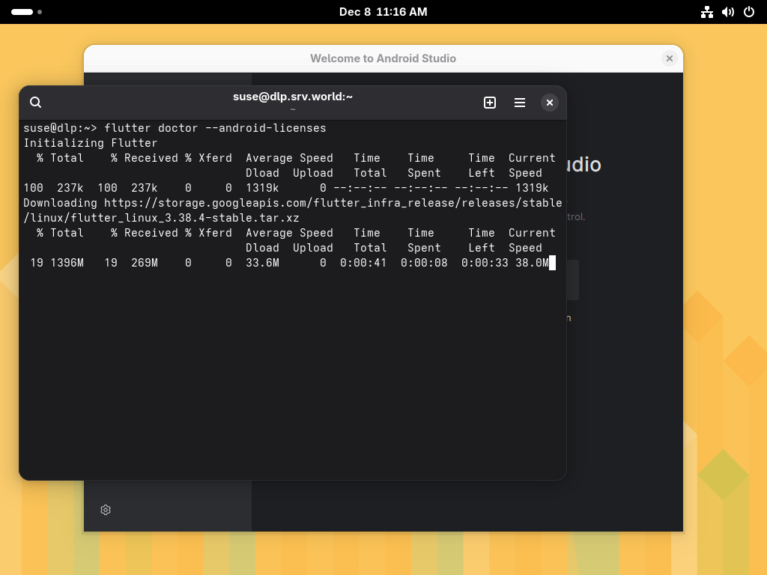Open network settings from the system tray
The height and width of the screenshot is (575, 767).
coord(707,12)
